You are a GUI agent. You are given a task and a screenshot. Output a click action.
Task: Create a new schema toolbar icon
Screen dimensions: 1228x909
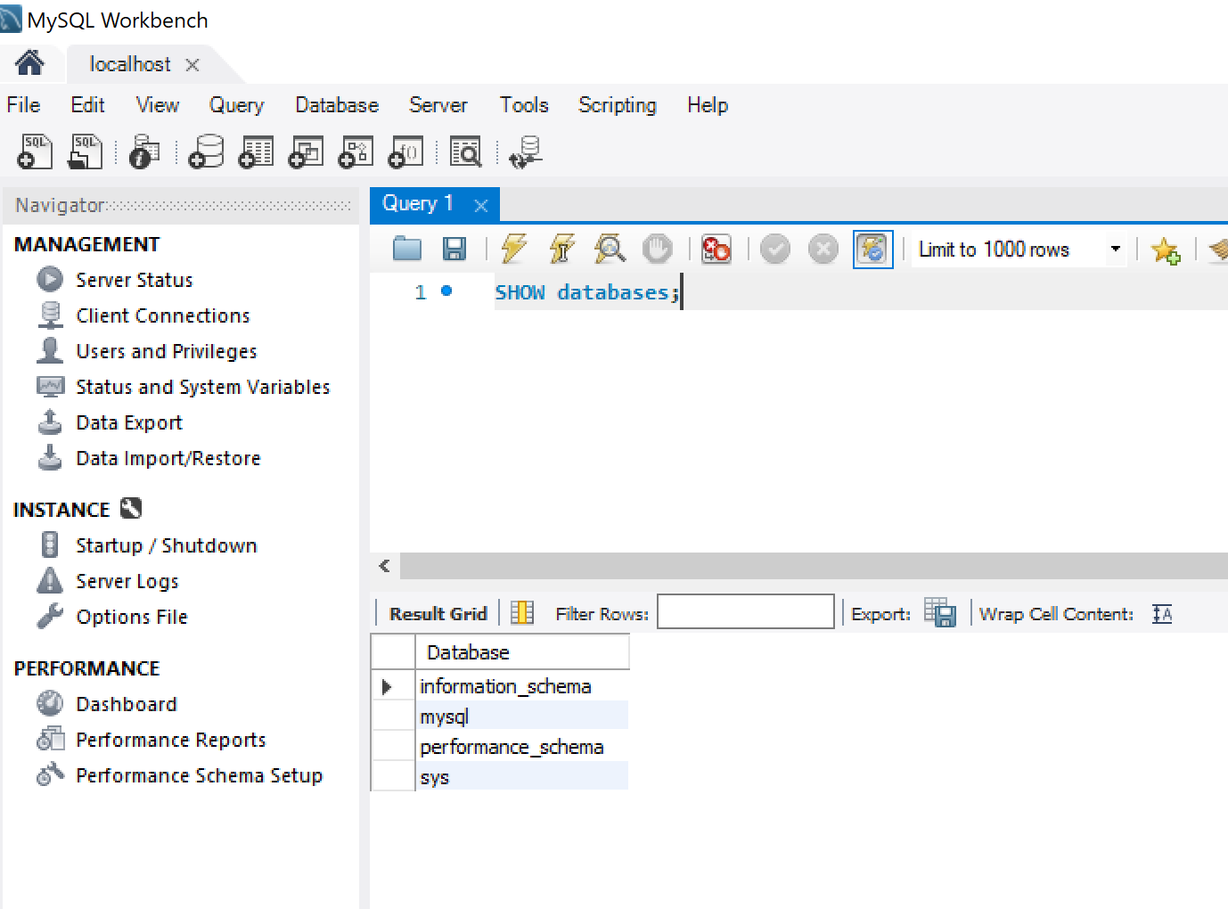[206, 152]
